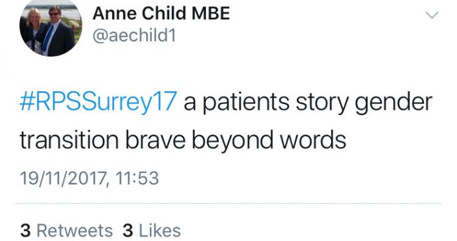Click the word 'beyond' in the tweet
This screenshot has width=457, height=241.
pos(232,141)
